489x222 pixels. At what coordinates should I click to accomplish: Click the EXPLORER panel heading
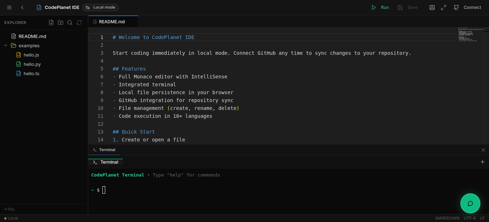[15, 23]
